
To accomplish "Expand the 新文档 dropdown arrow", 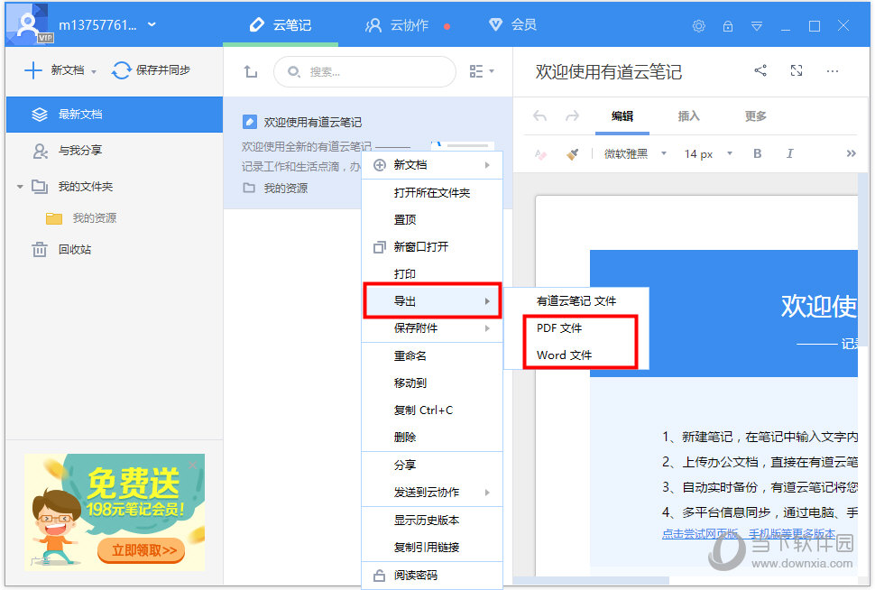I will 94,71.
